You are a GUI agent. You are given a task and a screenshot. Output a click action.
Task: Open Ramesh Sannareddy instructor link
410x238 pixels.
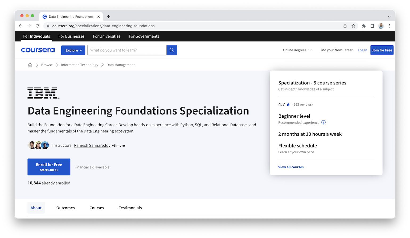pos(92,145)
